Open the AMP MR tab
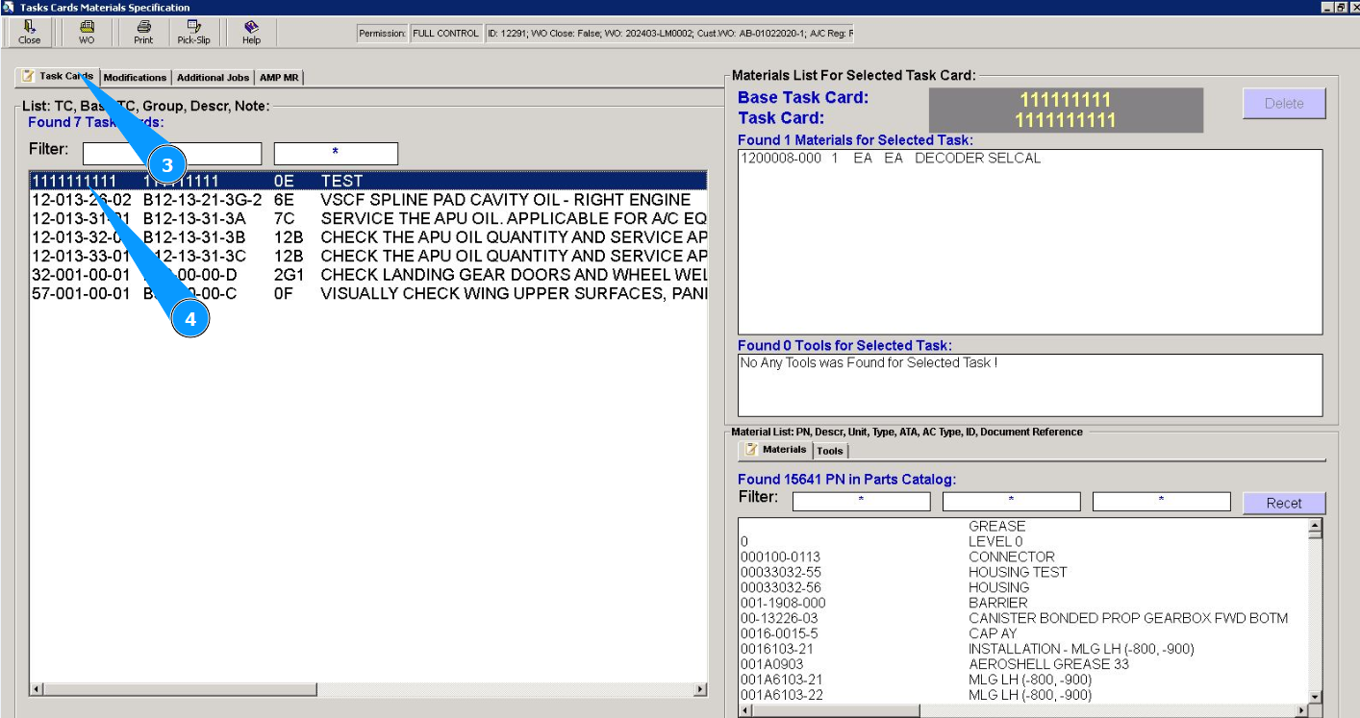 click(279, 78)
